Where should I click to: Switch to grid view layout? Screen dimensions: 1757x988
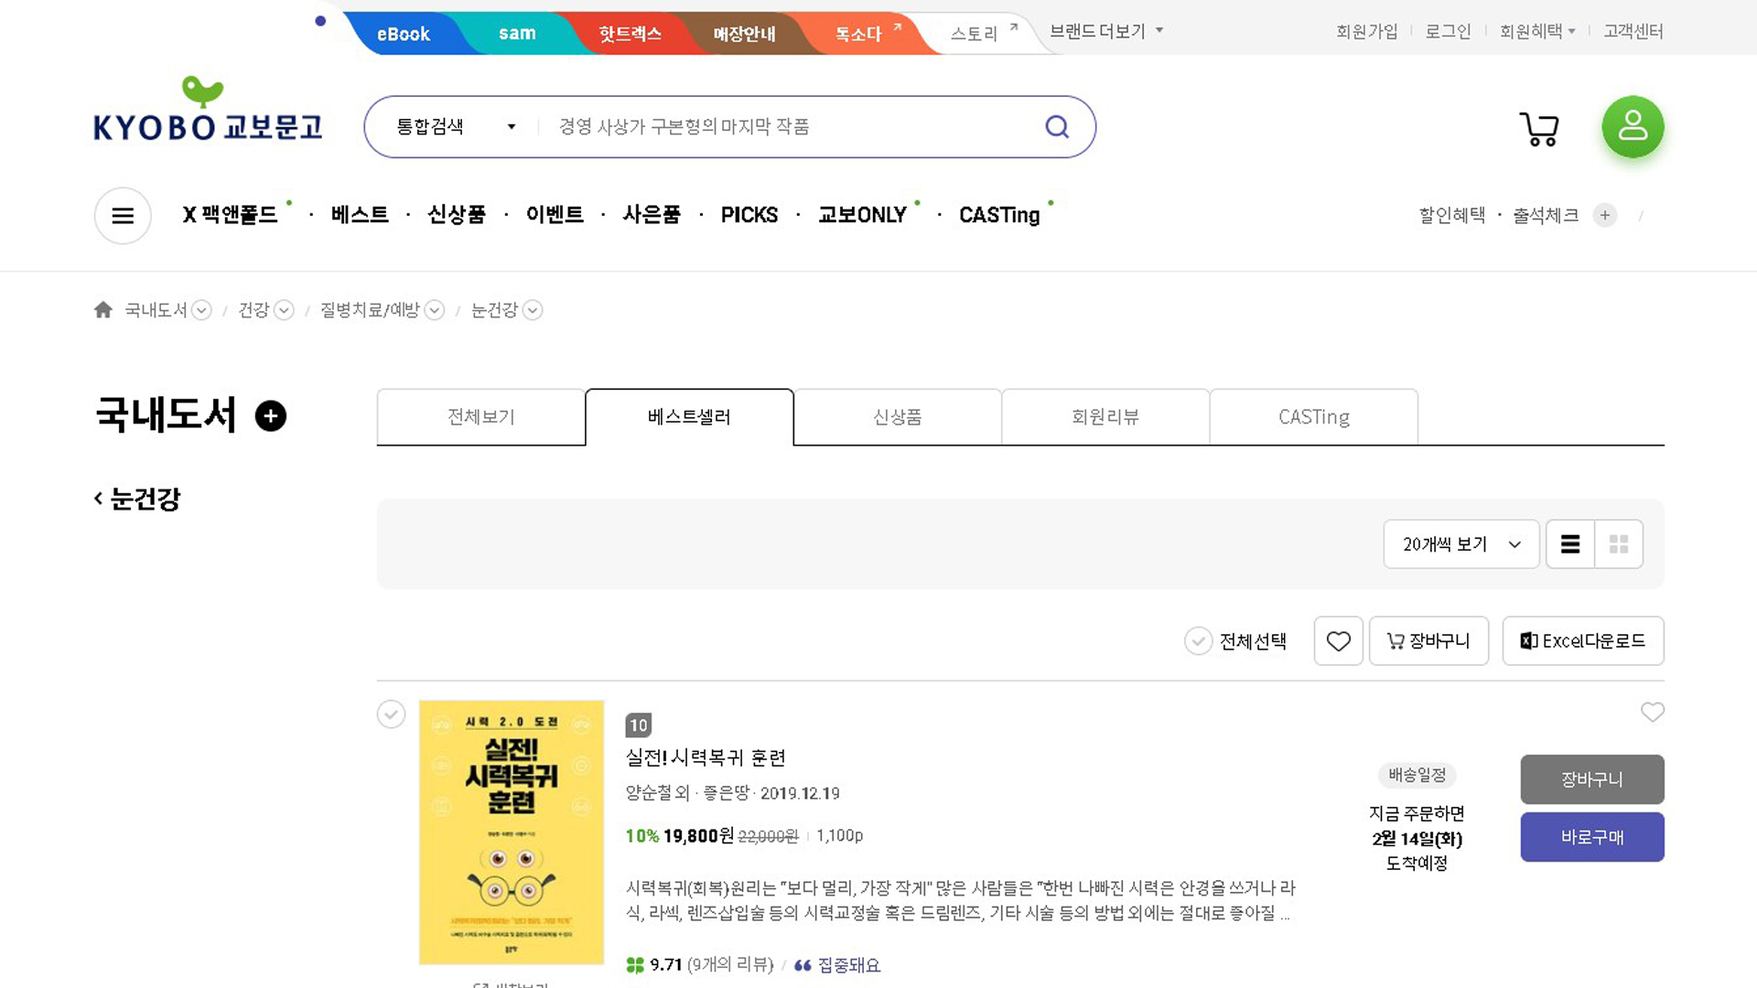point(1619,544)
